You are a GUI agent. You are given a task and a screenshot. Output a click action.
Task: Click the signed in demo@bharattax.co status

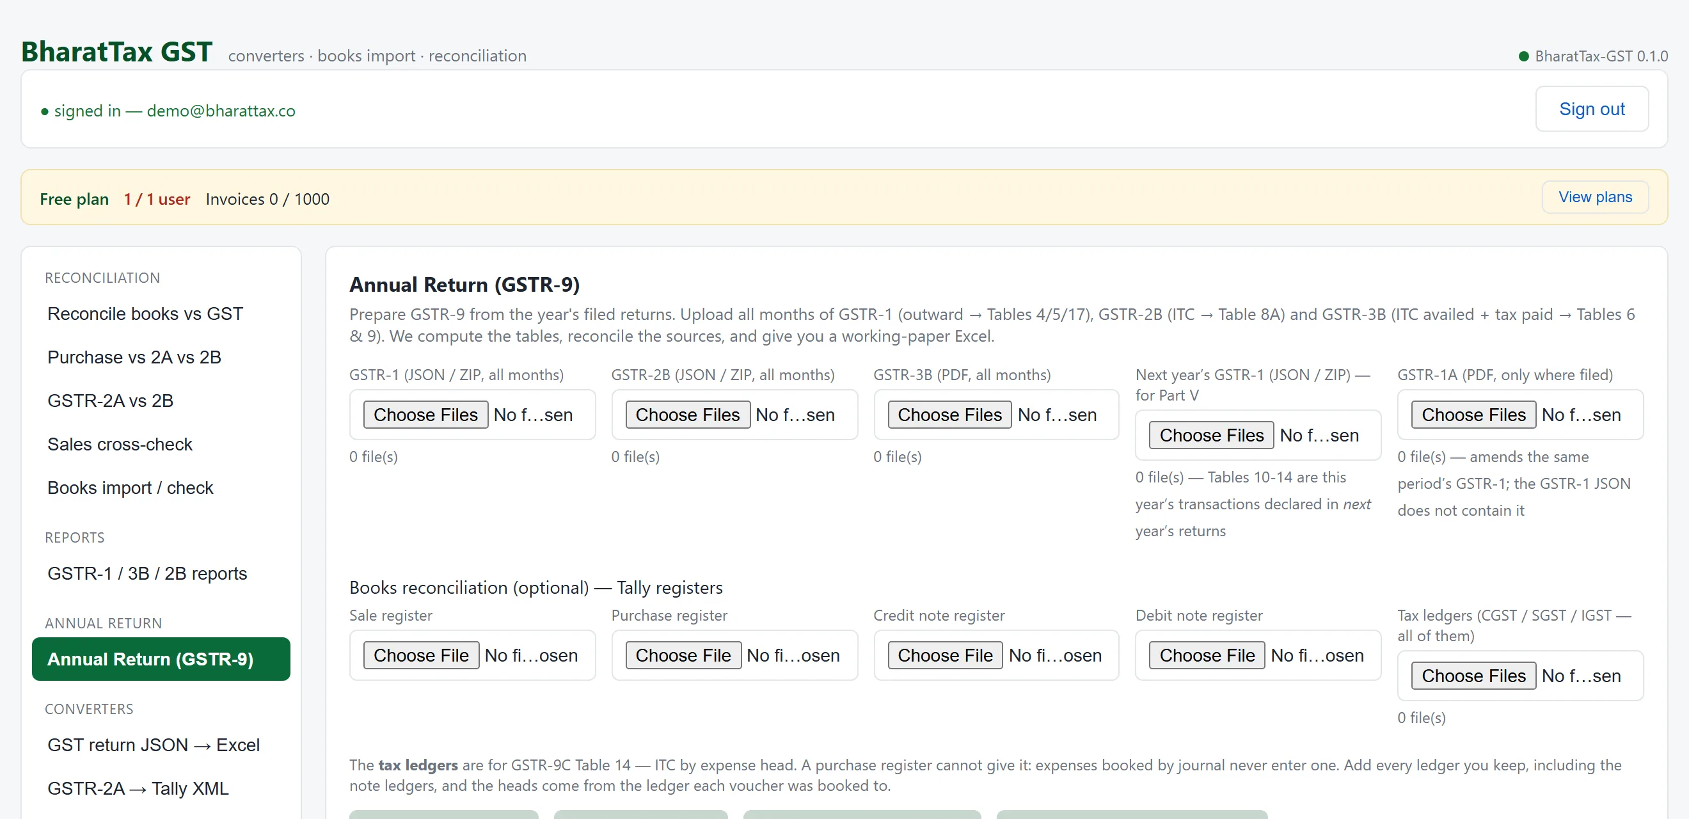coord(168,111)
